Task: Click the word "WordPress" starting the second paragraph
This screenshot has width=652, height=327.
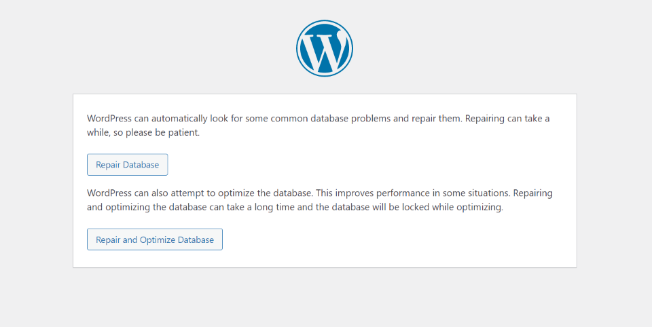Action: click(108, 193)
